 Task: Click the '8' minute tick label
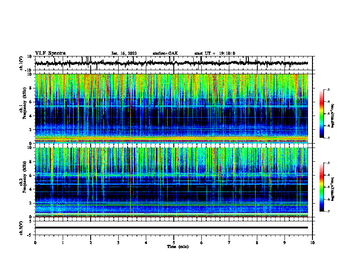257,243
